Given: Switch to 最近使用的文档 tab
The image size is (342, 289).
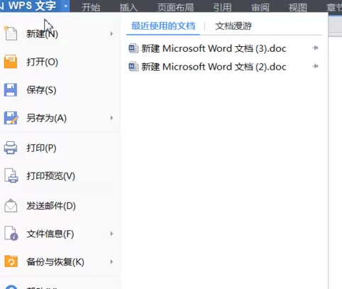Looking at the screenshot, I should pyautogui.click(x=163, y=26).
